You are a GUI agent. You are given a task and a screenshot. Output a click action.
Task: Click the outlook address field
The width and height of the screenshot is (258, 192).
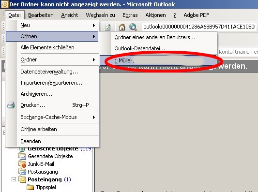coord(199,27)
